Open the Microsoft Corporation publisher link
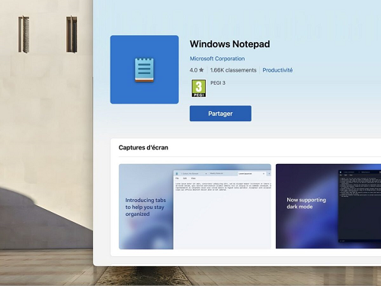The height and width of the screenshot is (286, 381). [x=217, y=59]
